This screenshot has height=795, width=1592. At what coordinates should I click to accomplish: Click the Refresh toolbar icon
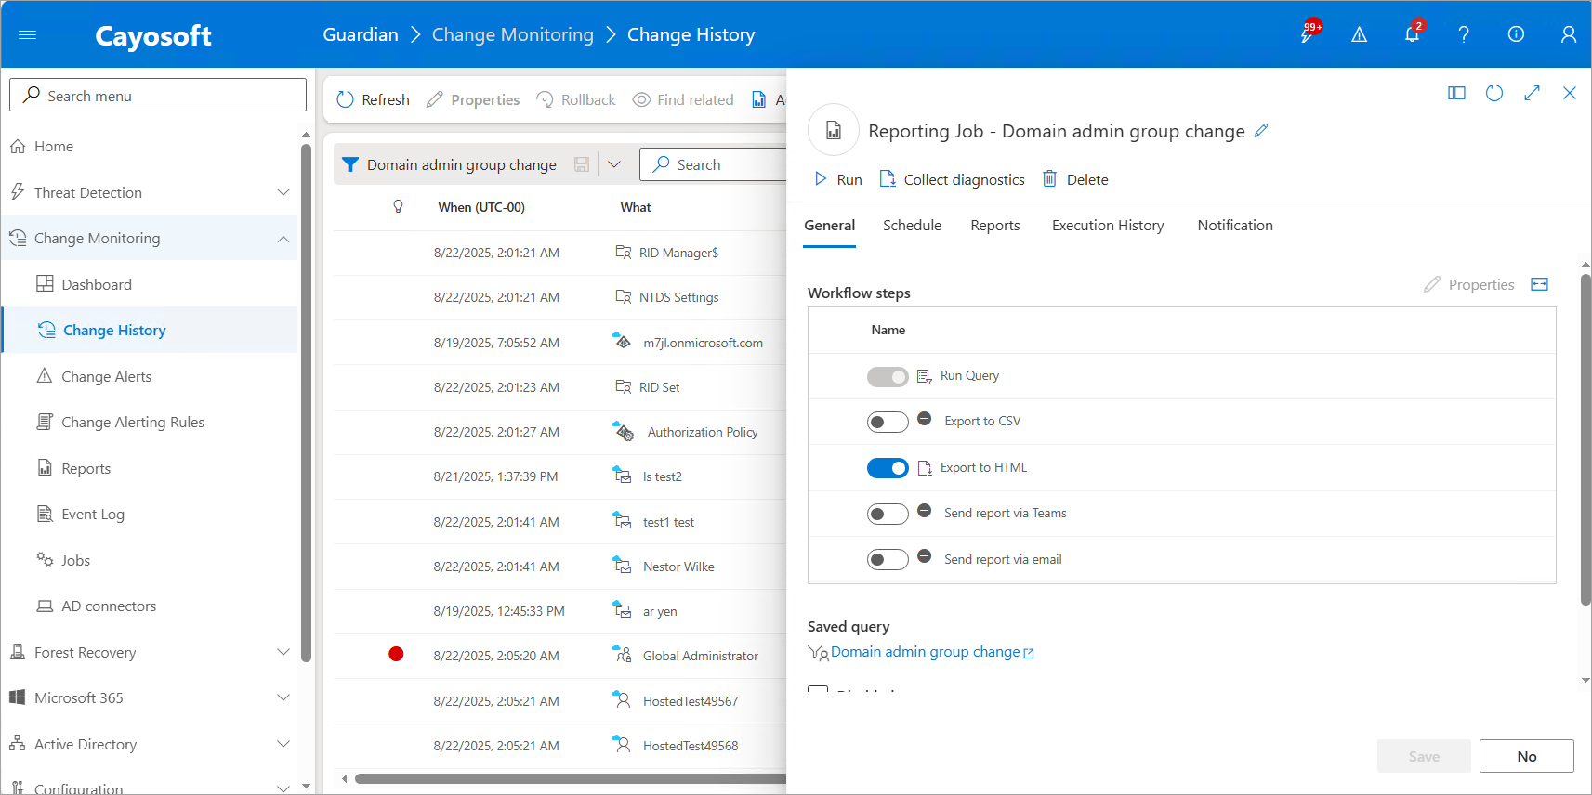tap(346, 99)
